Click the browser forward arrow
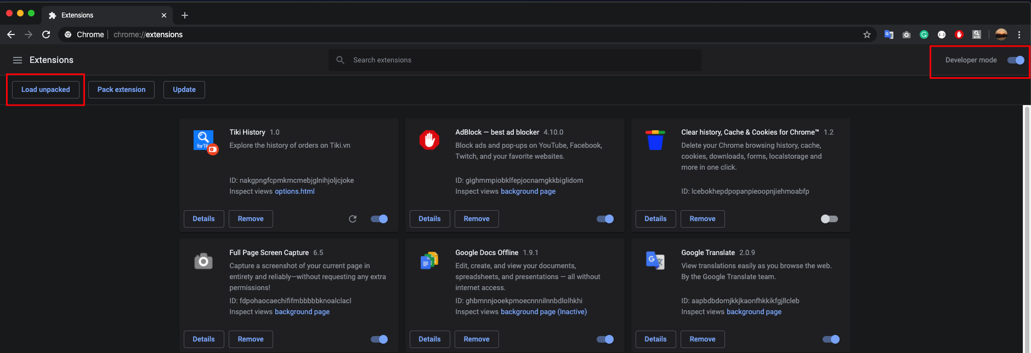 click(x=29, y=34)
